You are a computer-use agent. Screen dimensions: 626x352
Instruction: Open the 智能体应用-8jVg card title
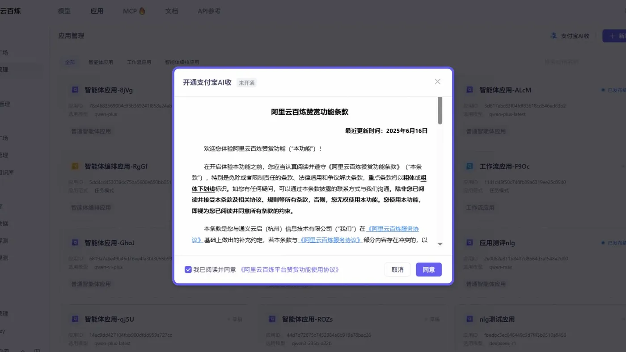109,90
